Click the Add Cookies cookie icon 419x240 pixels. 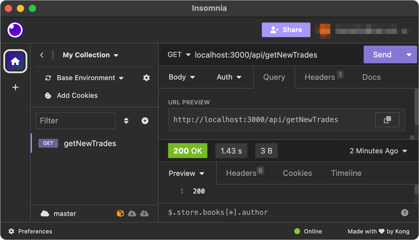click(x=48, y=95)
